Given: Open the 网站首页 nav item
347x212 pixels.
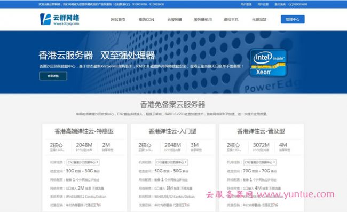Looking at the screenshot, I should [118, 19].
